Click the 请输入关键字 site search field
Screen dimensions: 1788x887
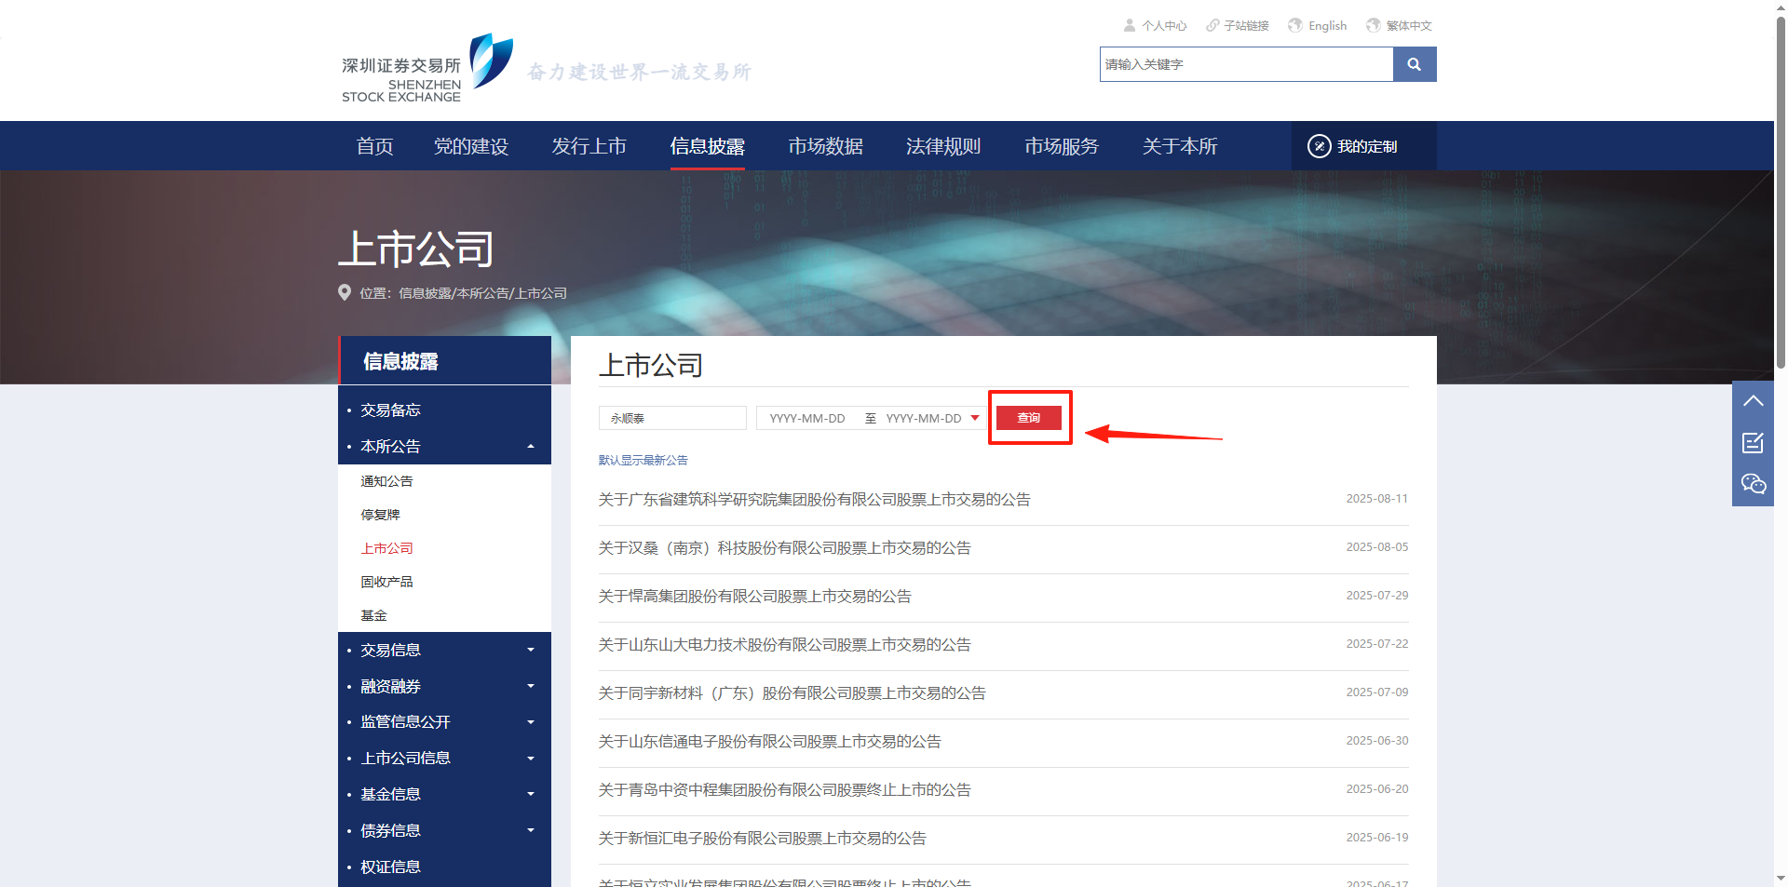tap(1246, 64)
